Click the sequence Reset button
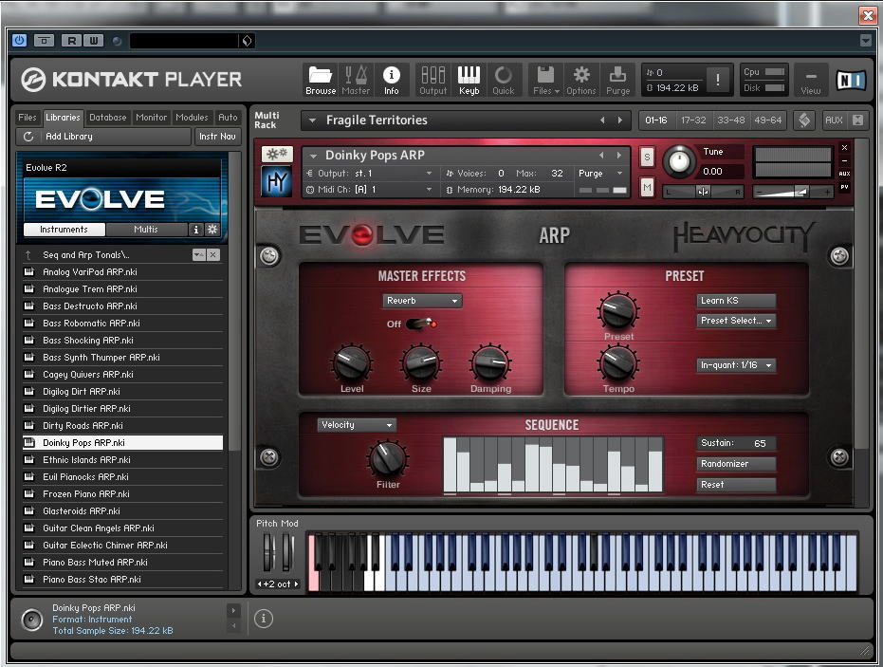The width and height of the screenshot is (883, 667). 736,485
